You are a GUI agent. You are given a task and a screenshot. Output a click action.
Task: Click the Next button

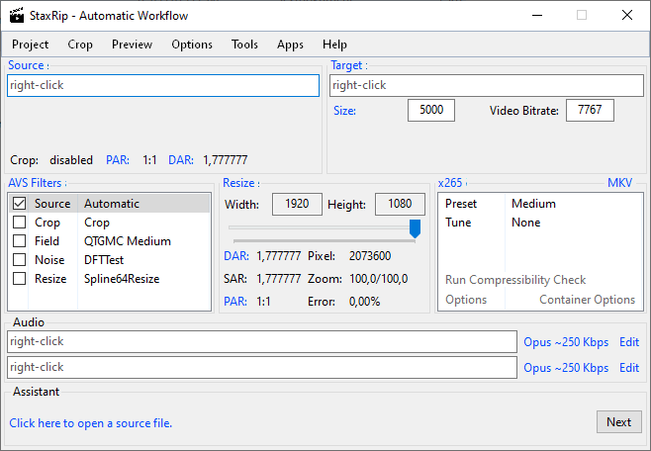click(x=618, y=422)
